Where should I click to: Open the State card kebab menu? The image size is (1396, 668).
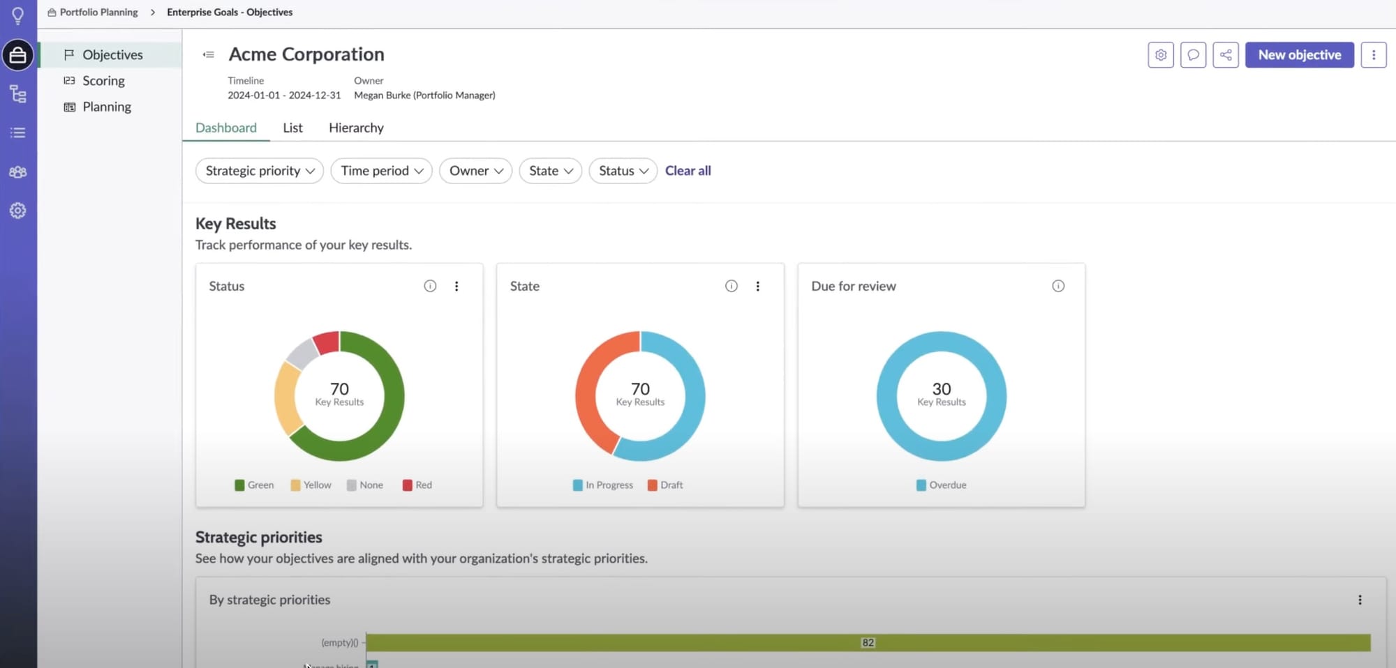(757, 286)
